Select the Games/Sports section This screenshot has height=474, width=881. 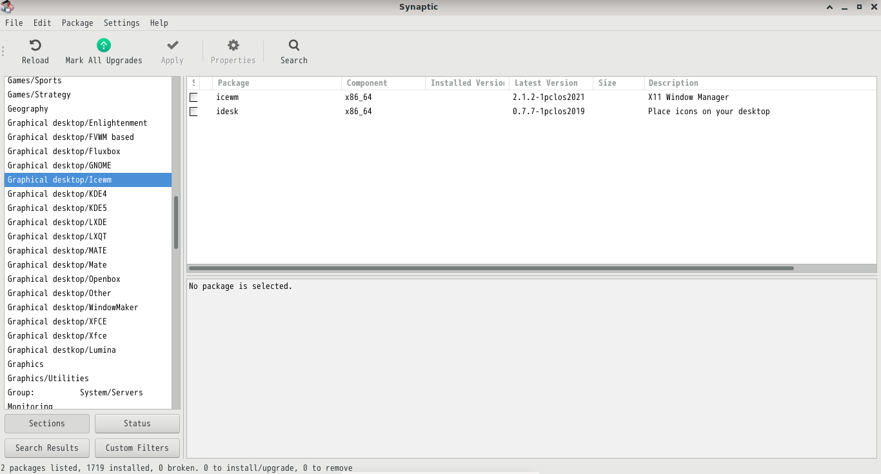coord(88,81)
